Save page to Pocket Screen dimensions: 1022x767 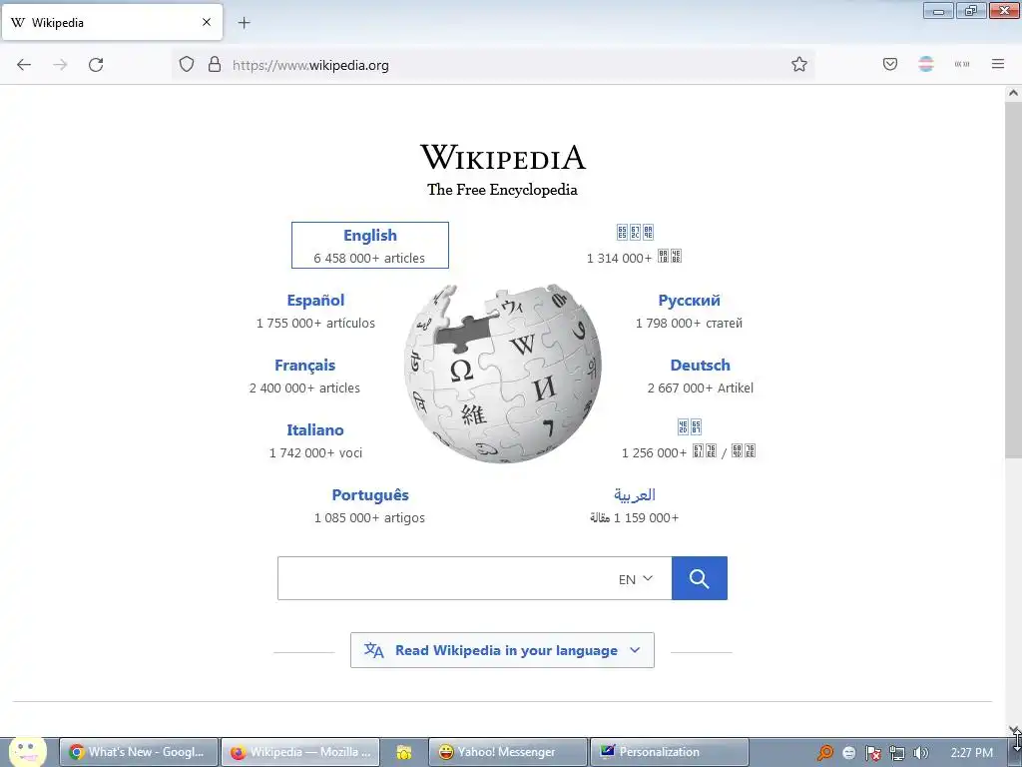(890, 64)
